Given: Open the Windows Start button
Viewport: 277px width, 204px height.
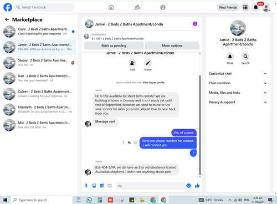Looking at the screenshot, I should [5, 200].
